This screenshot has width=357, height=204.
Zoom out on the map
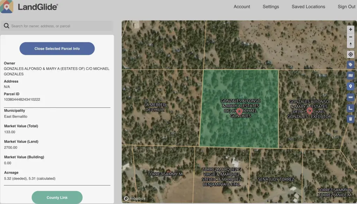coord(351,37)
